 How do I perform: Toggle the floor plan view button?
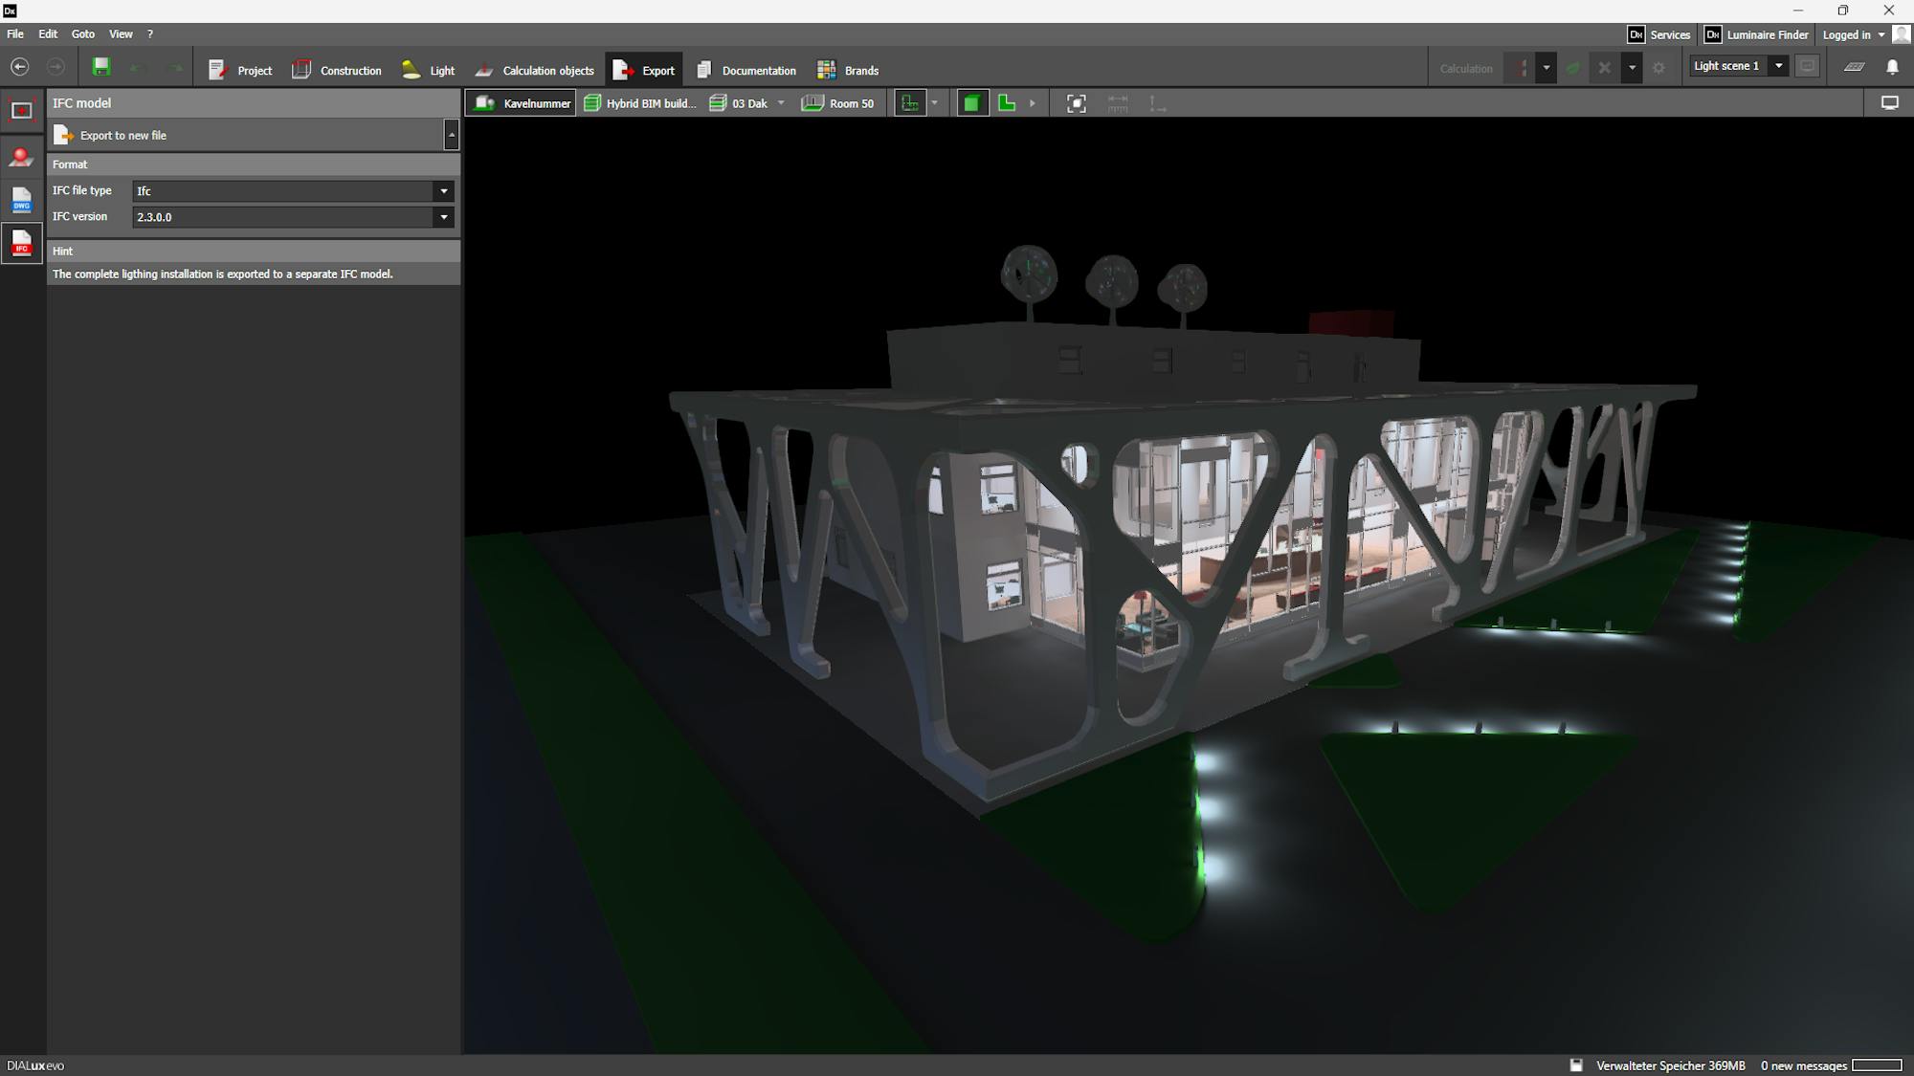[x=910, y=103]
